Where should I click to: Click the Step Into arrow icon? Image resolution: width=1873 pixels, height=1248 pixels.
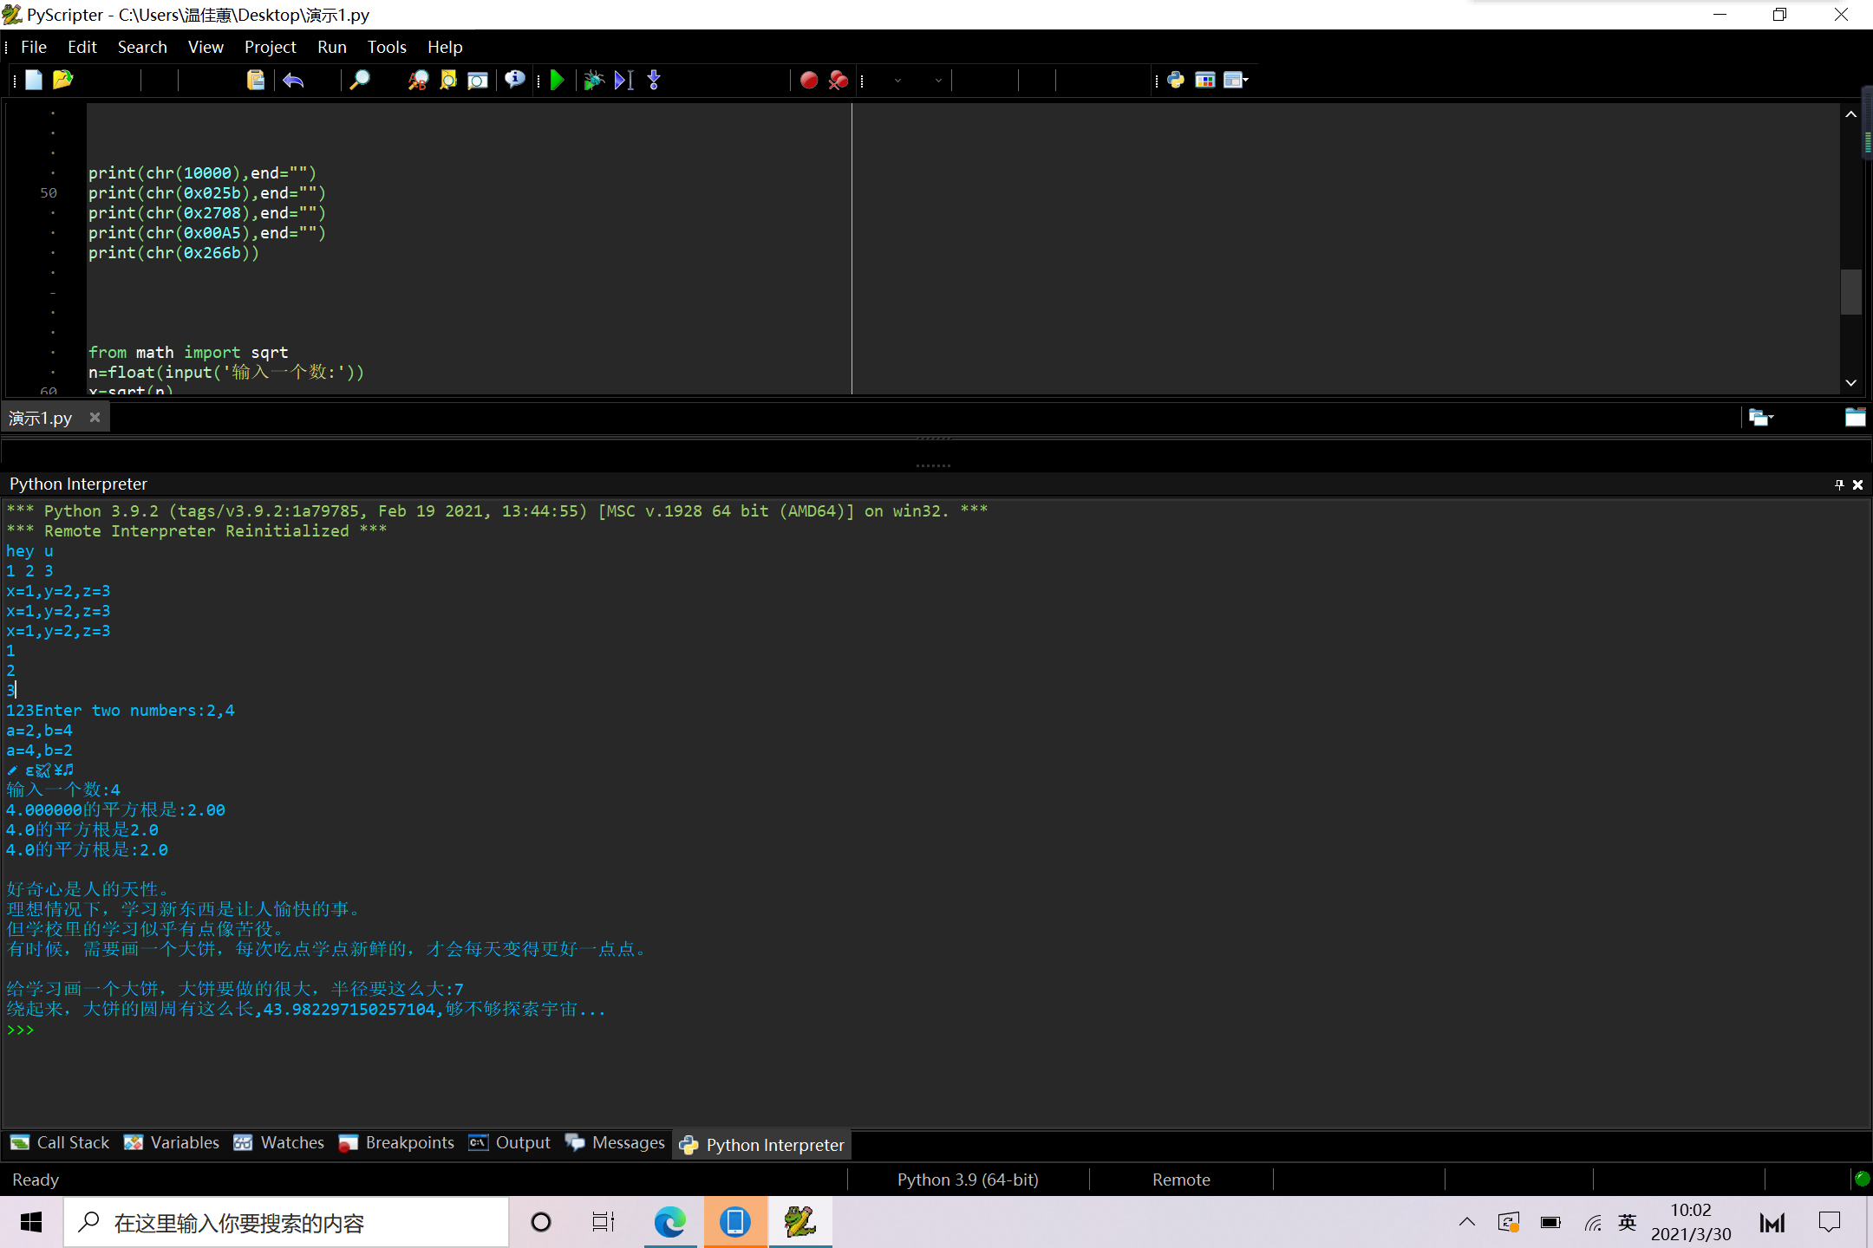point(654,81)
